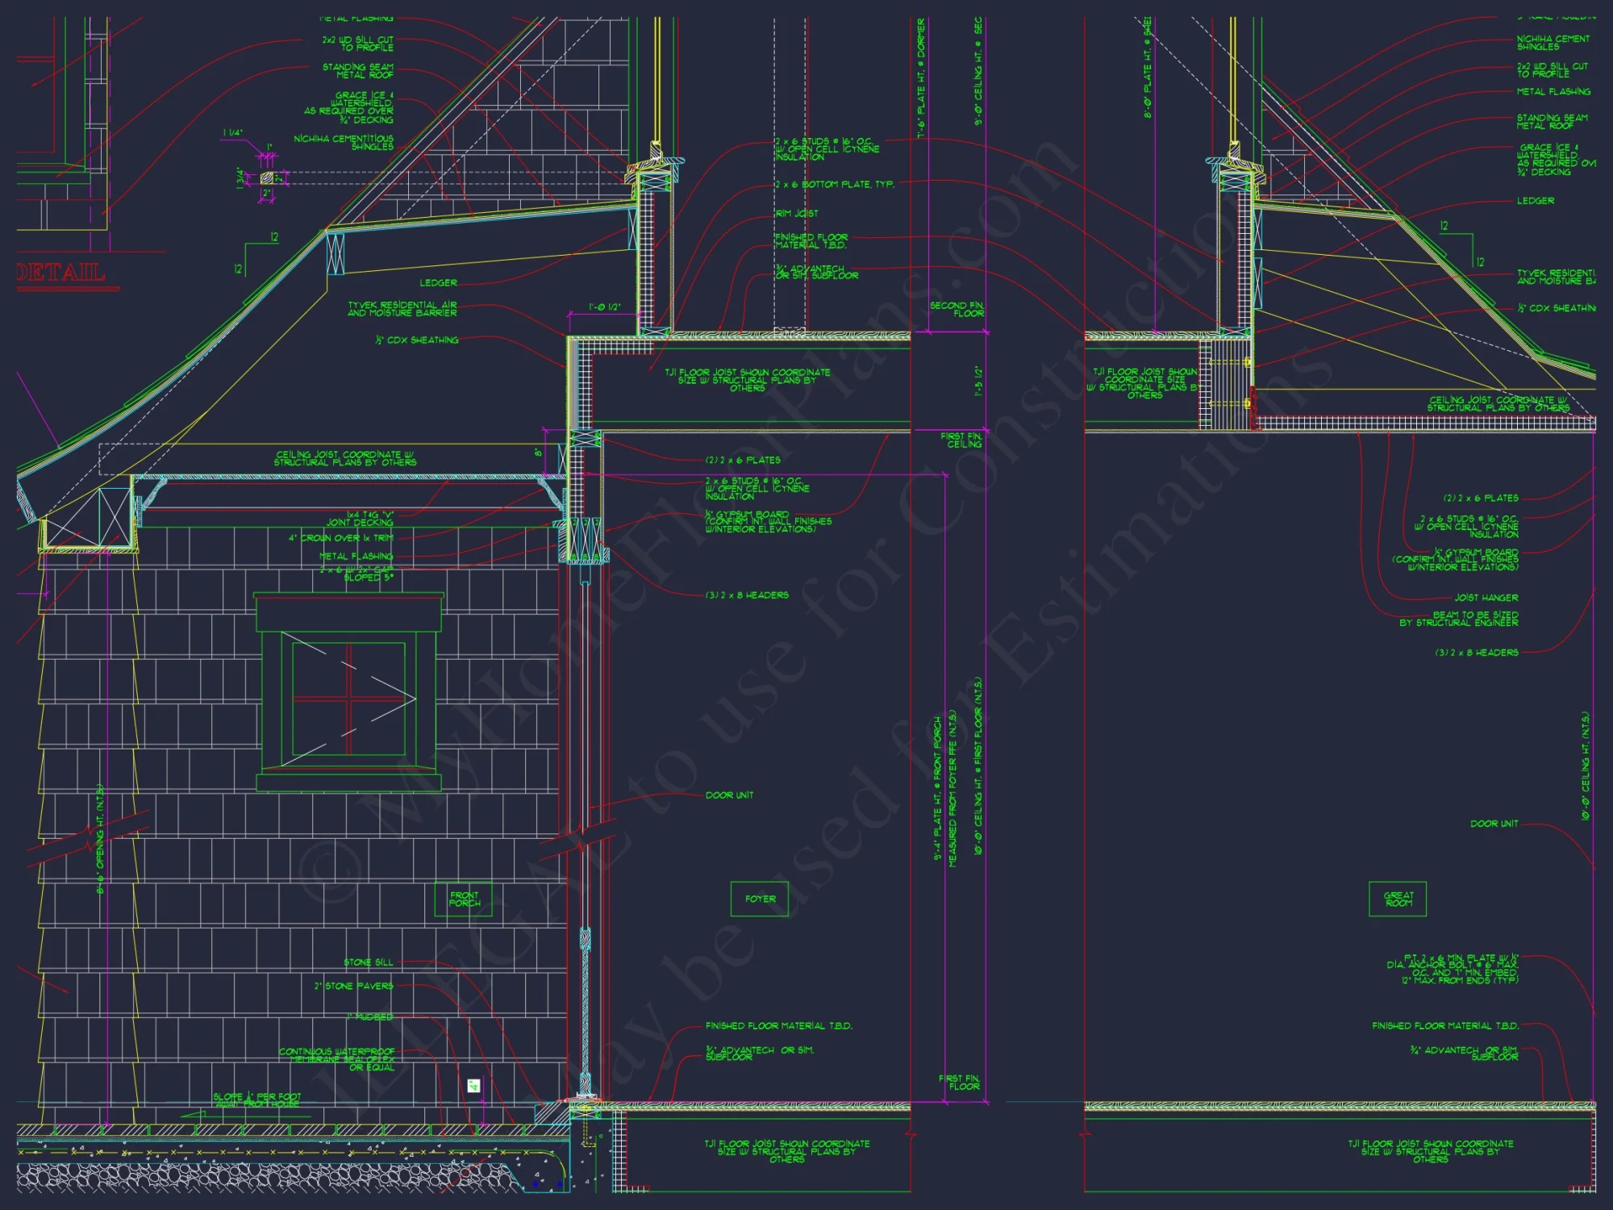
Task: Click the left DOOR UNIT label
Action: [729, 795]
